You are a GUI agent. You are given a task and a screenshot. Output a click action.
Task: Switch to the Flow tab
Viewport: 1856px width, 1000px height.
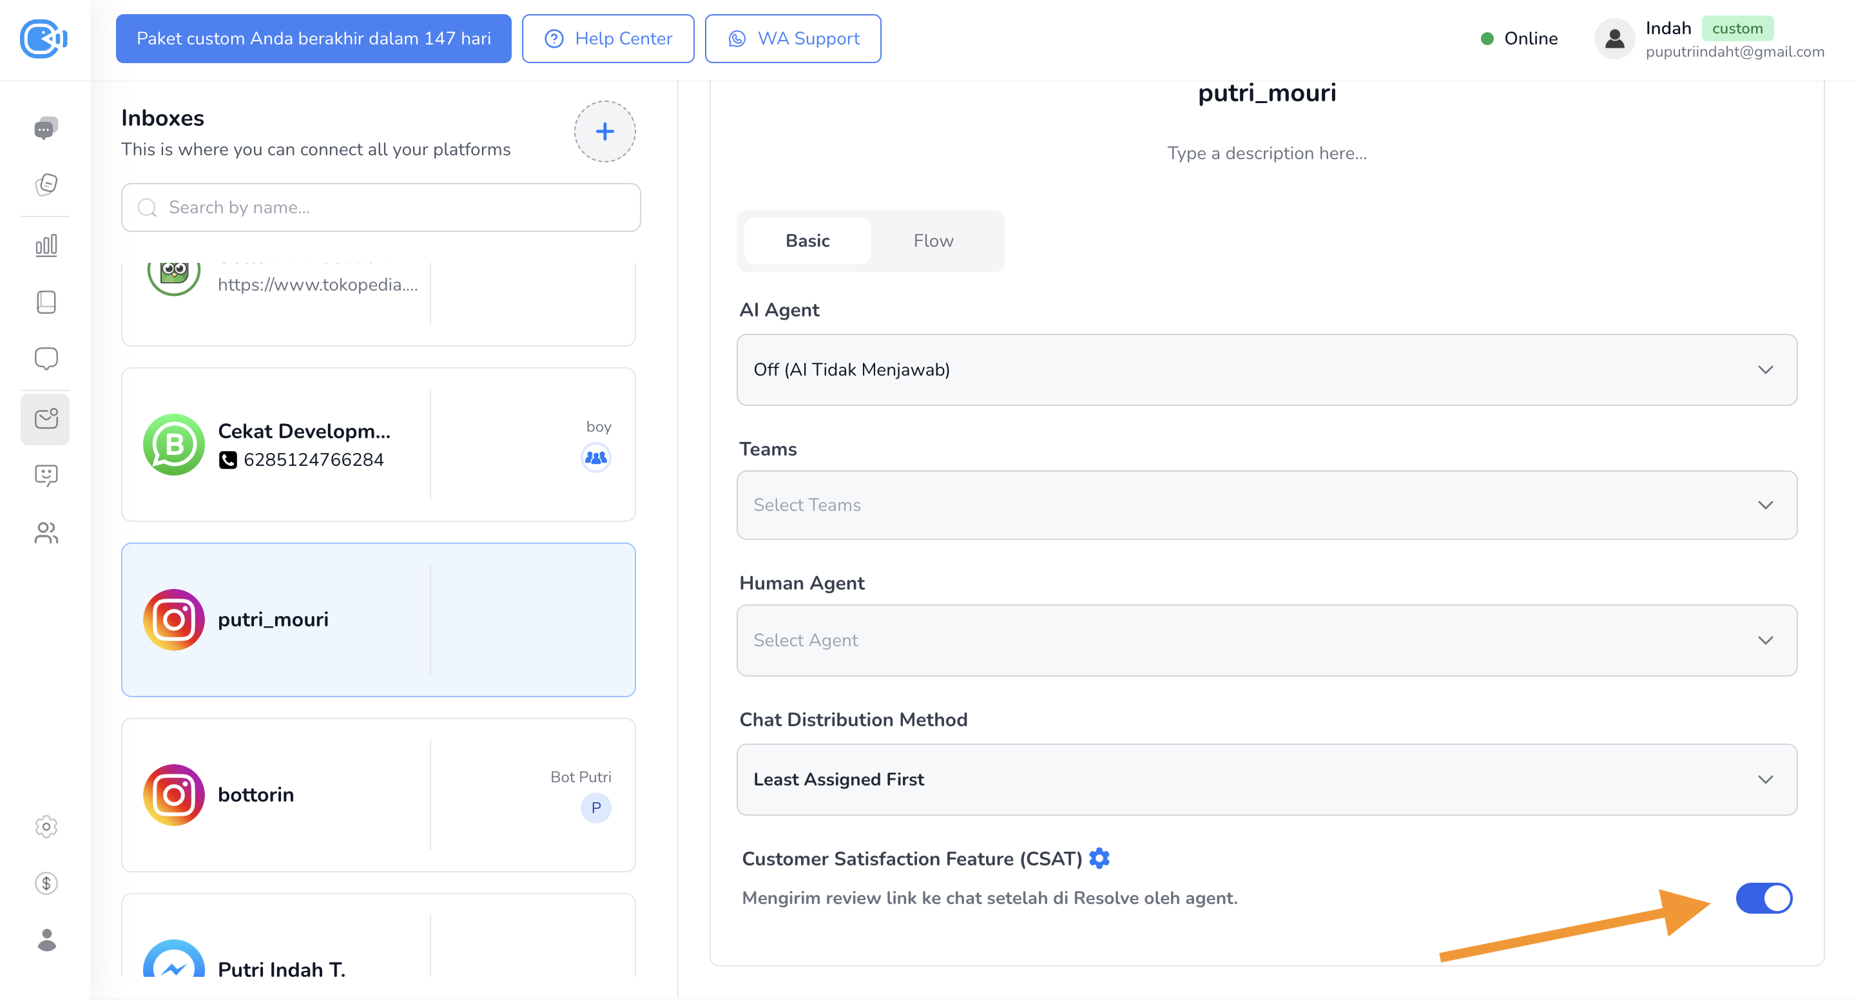click(x=933, y=240)
